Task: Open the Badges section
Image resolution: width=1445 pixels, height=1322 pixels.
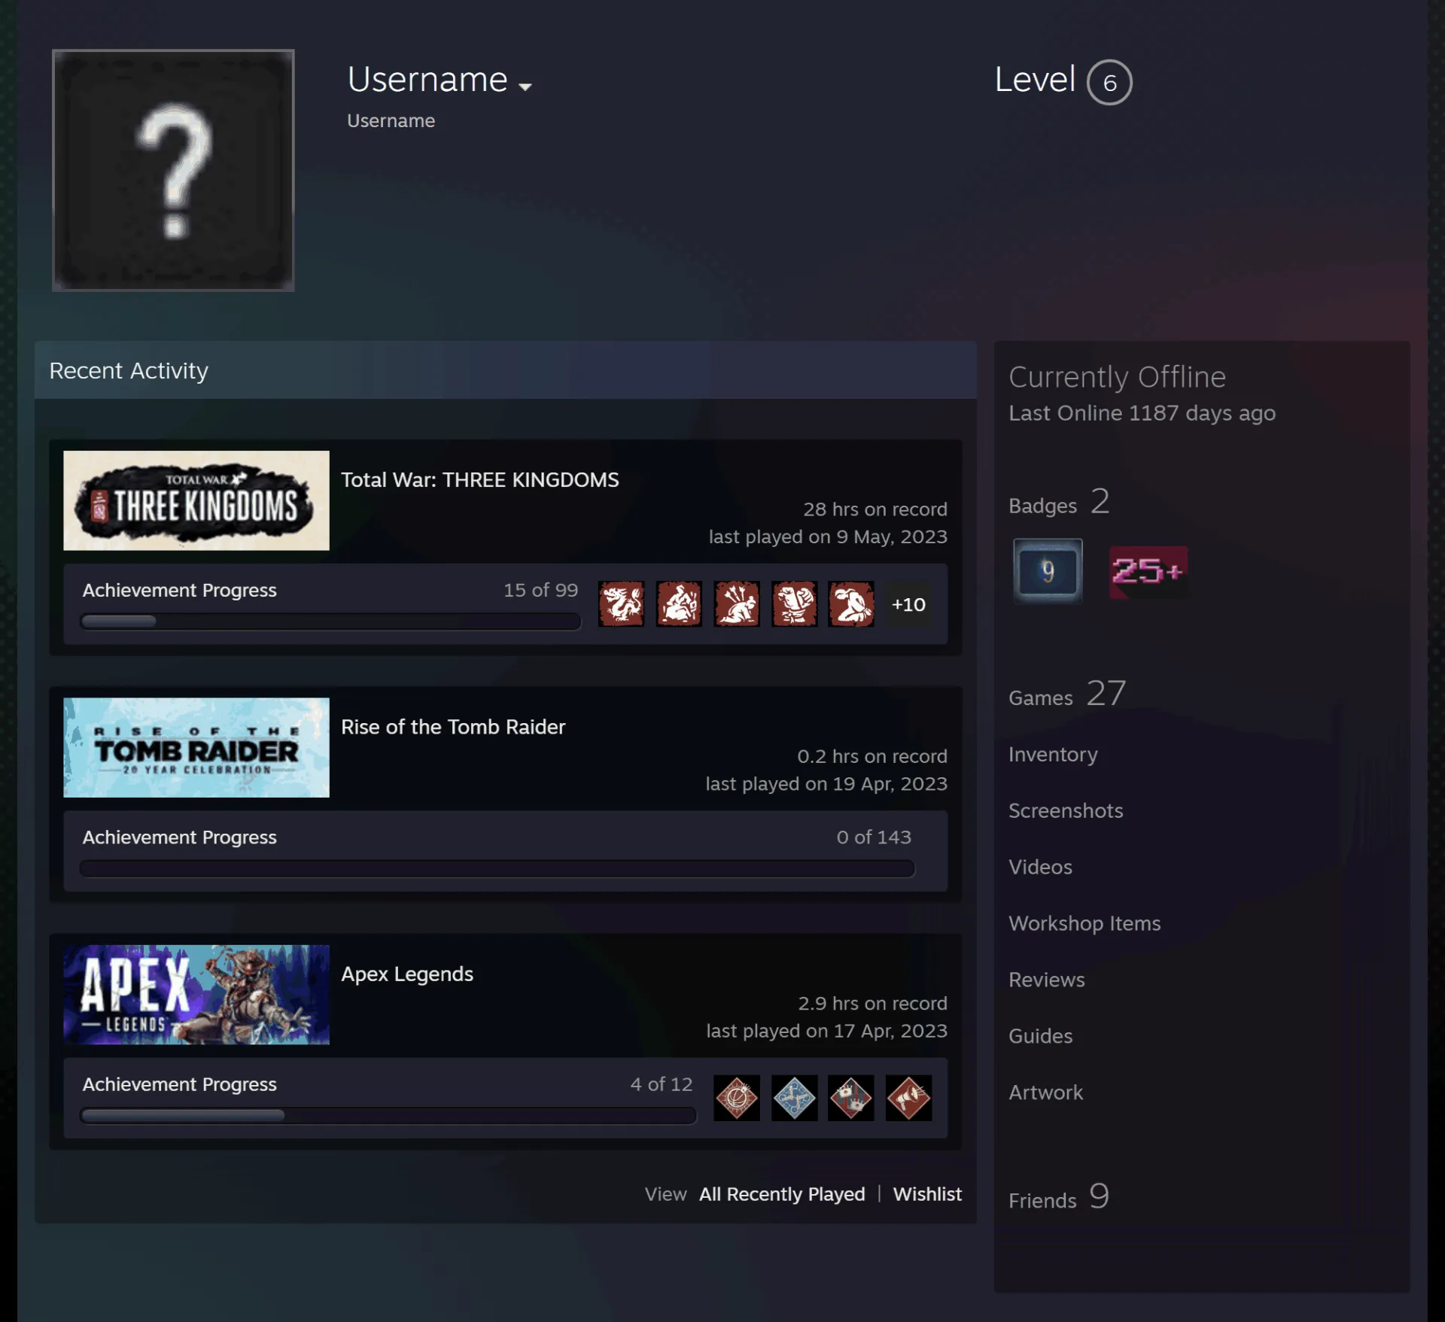Action: coord(1059,503)
